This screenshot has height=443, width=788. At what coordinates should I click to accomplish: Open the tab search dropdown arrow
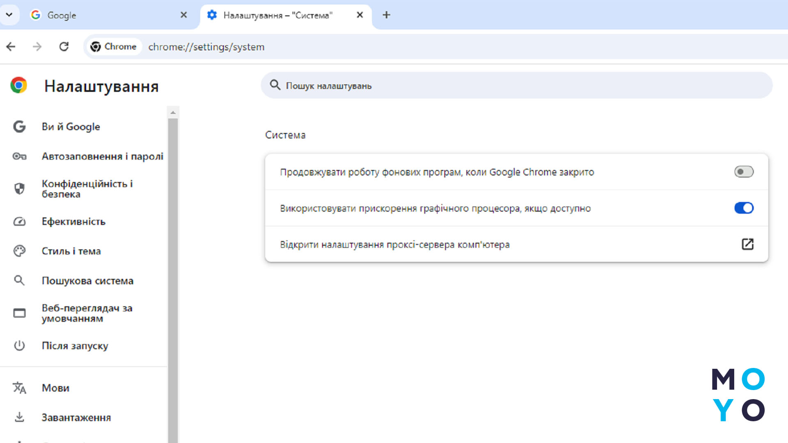click(9, 15)
